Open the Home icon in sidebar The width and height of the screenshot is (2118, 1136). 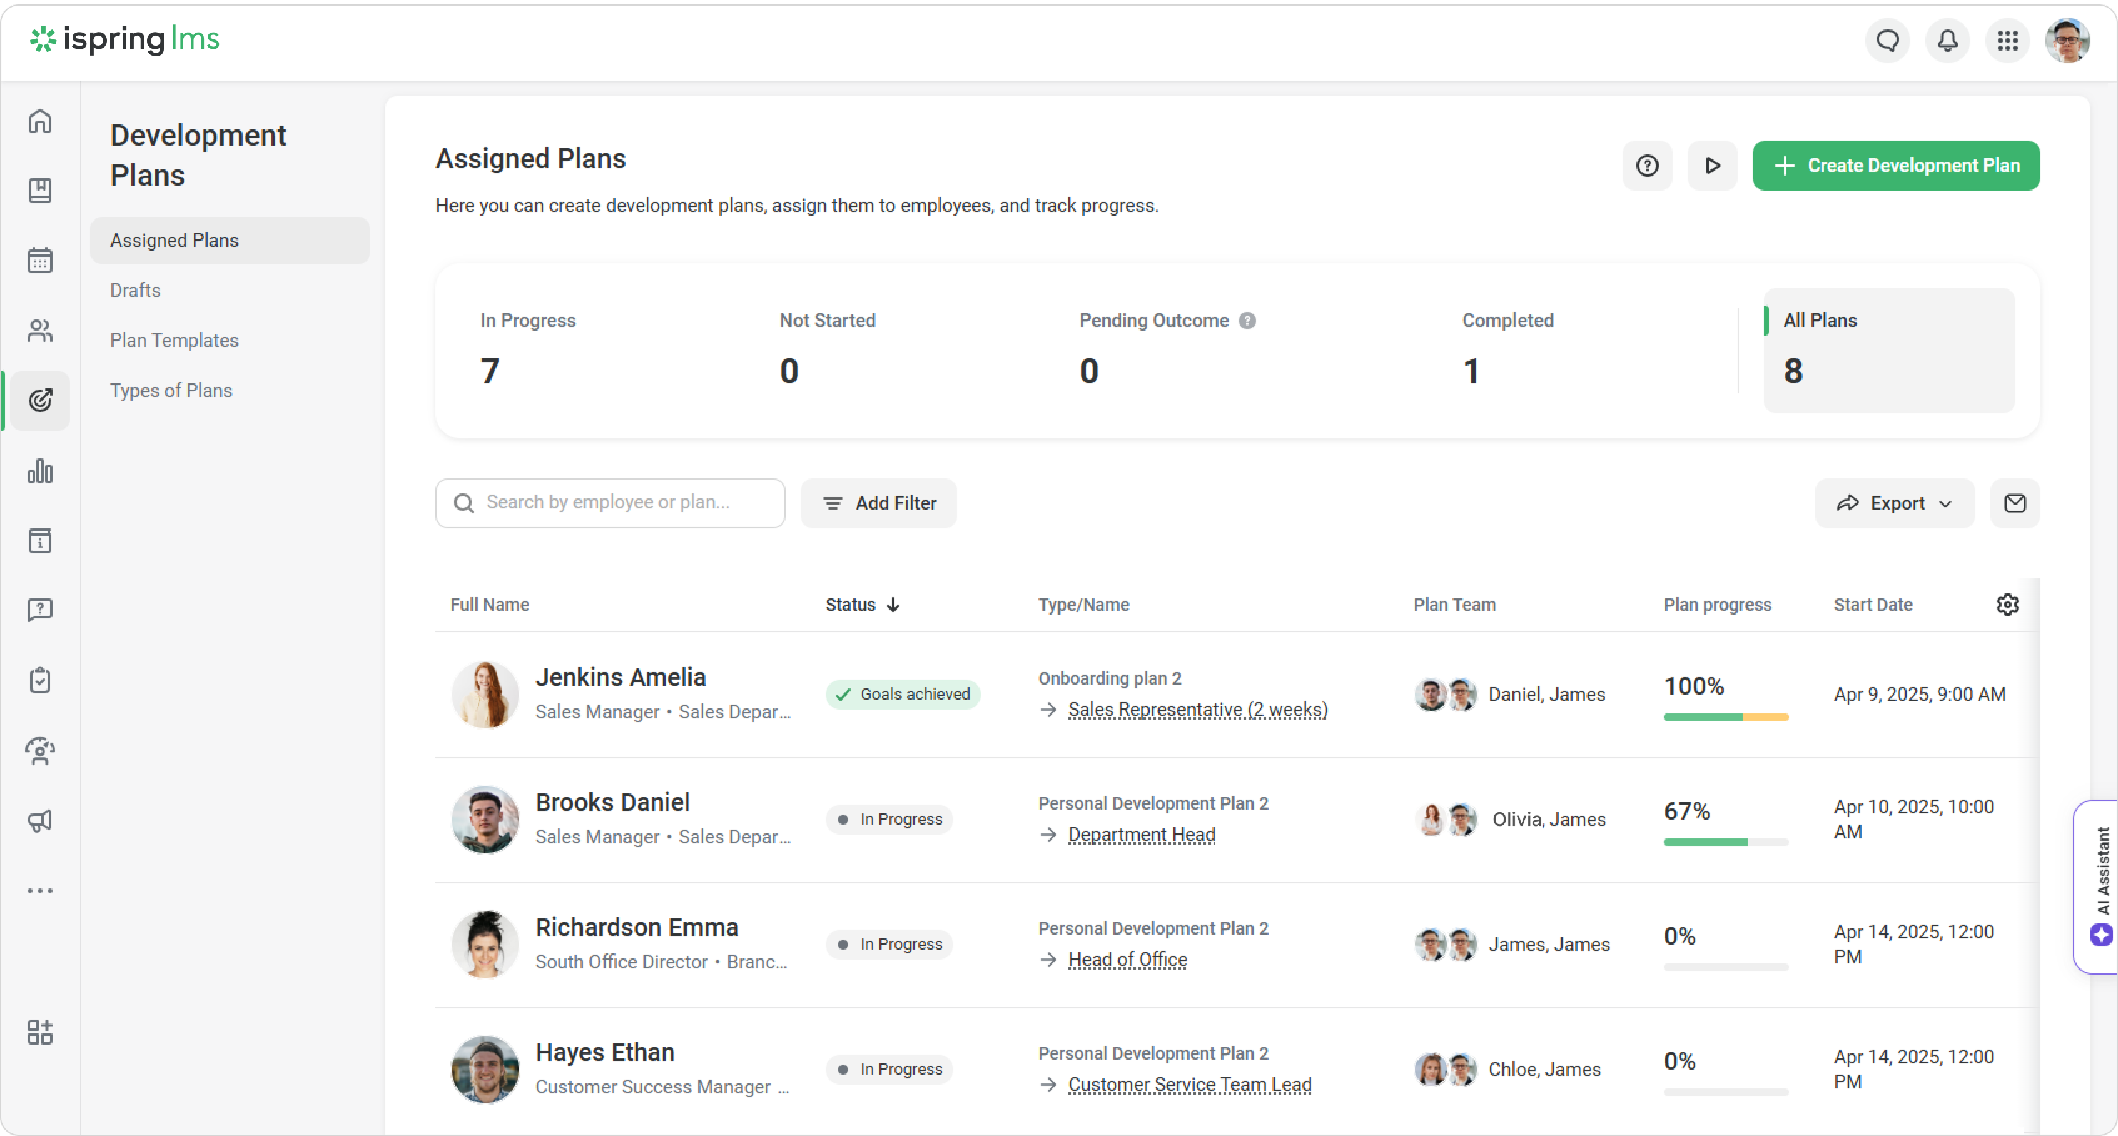pyautogui.click(x=39, y=122)
